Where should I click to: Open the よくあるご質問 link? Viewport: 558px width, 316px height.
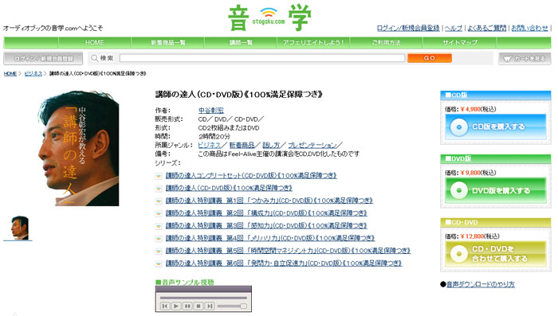(x=486, y=28)
